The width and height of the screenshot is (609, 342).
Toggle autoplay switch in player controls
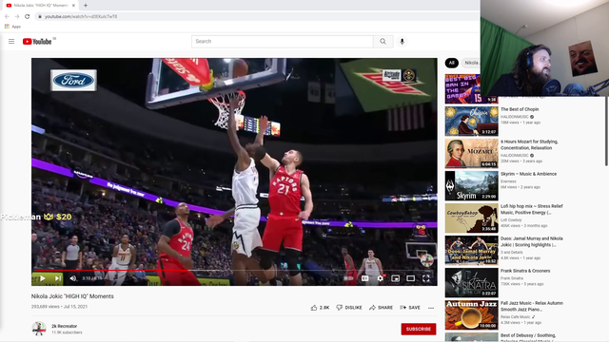click(348, 278)
